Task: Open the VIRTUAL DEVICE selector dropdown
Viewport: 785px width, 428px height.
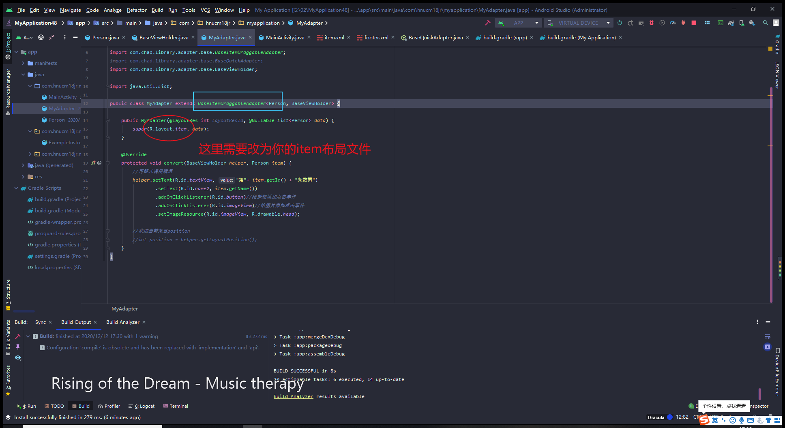Action: (578, 23)
